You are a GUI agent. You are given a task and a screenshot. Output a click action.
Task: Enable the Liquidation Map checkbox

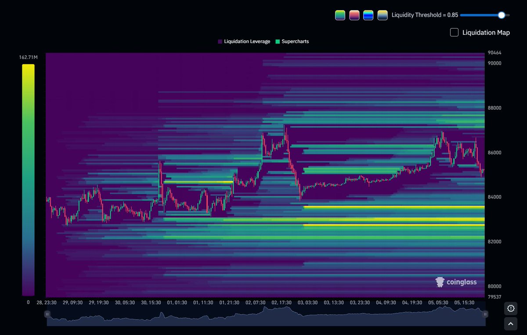455,32
